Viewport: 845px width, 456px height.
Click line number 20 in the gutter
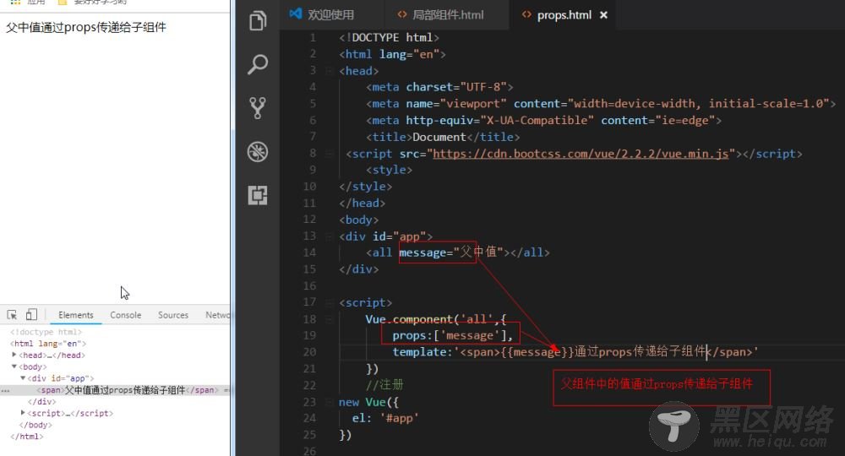tap(309, 352)
